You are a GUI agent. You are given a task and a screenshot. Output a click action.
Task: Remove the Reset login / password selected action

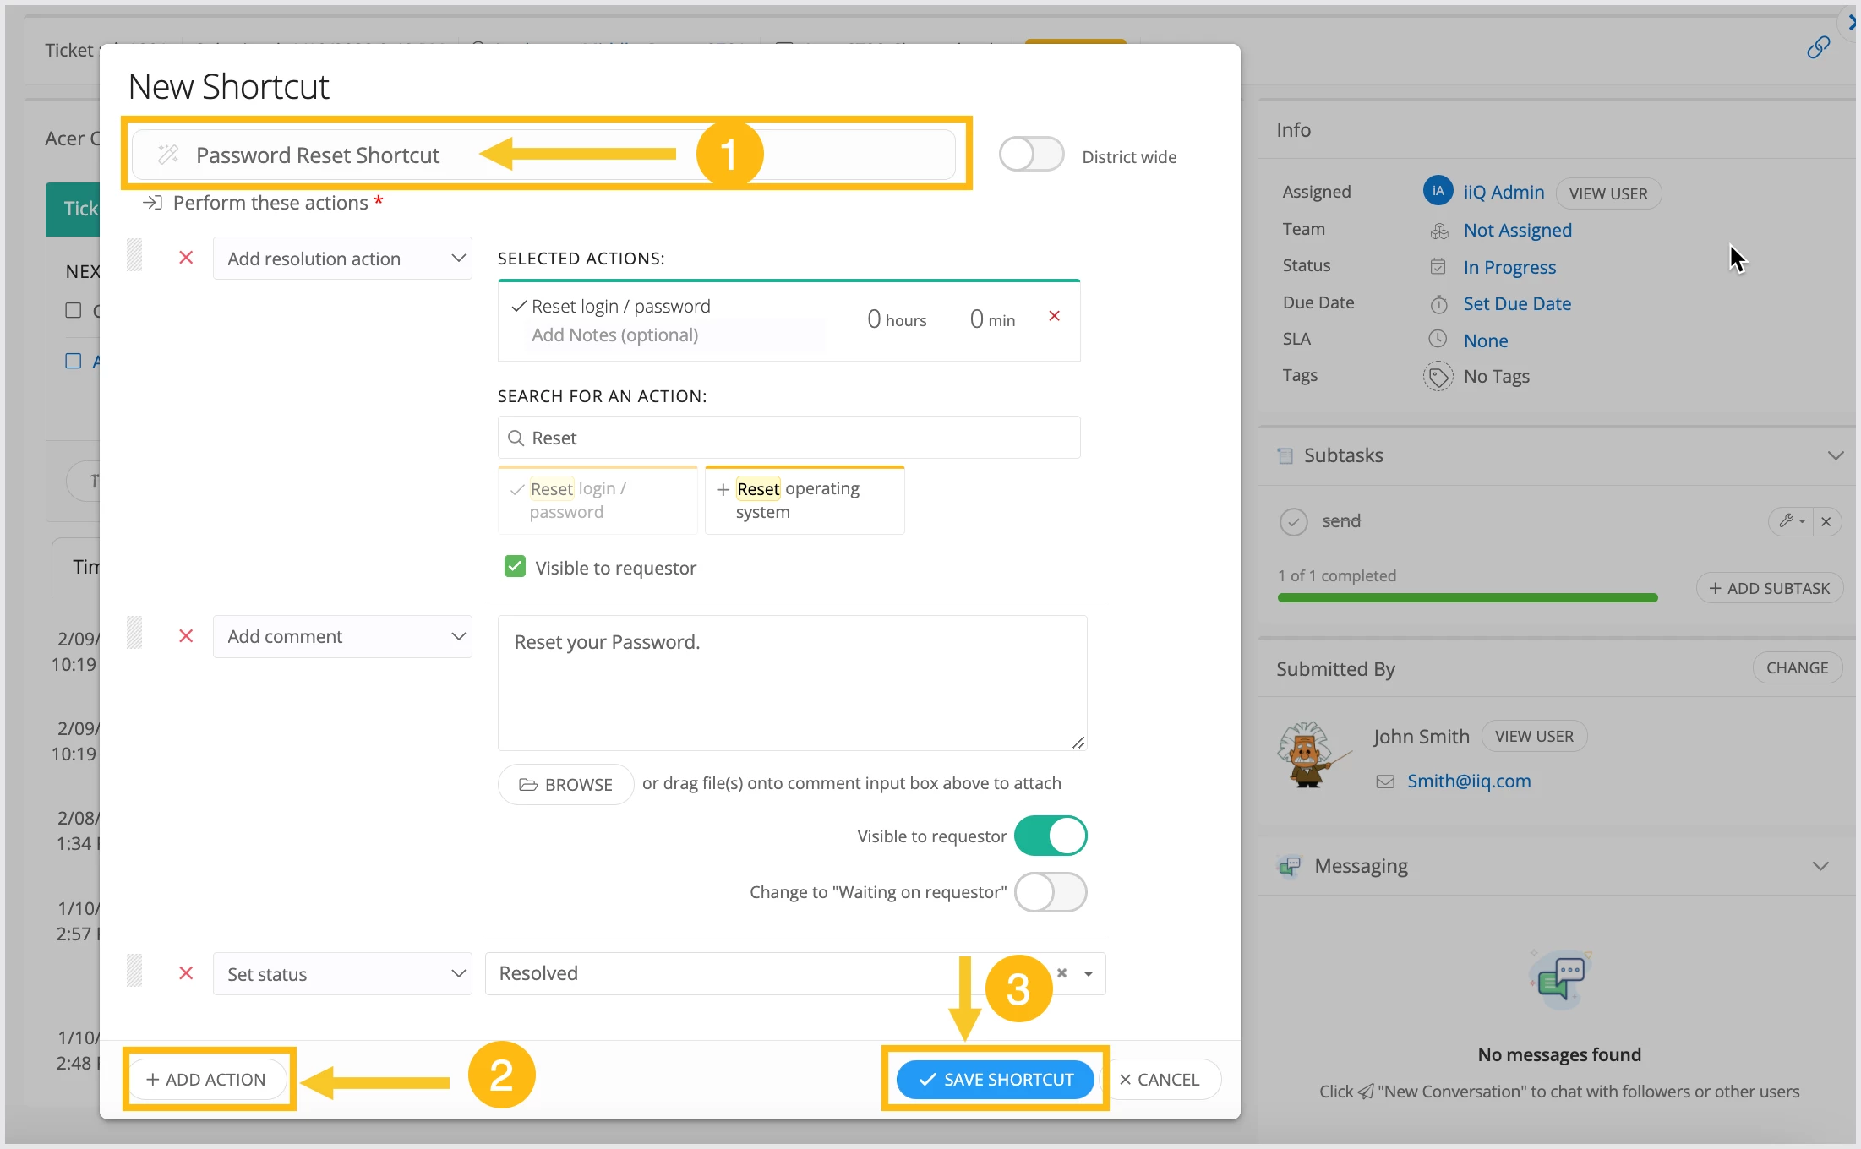tap(1054, 316)
